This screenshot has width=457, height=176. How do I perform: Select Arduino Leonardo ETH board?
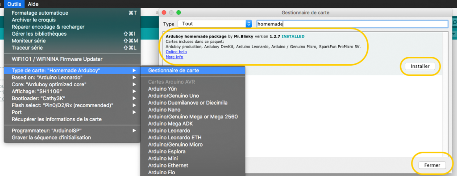[x=193, y=138]
